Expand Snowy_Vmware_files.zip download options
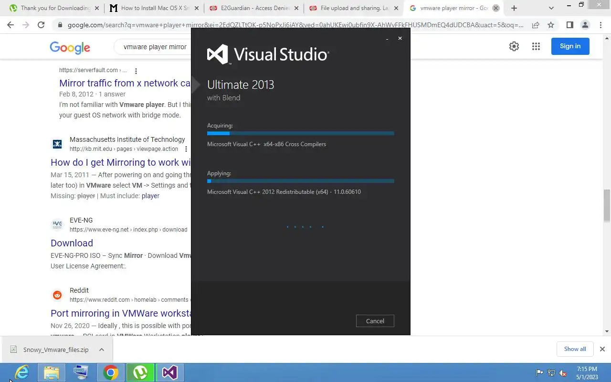 tap(102, 350)
